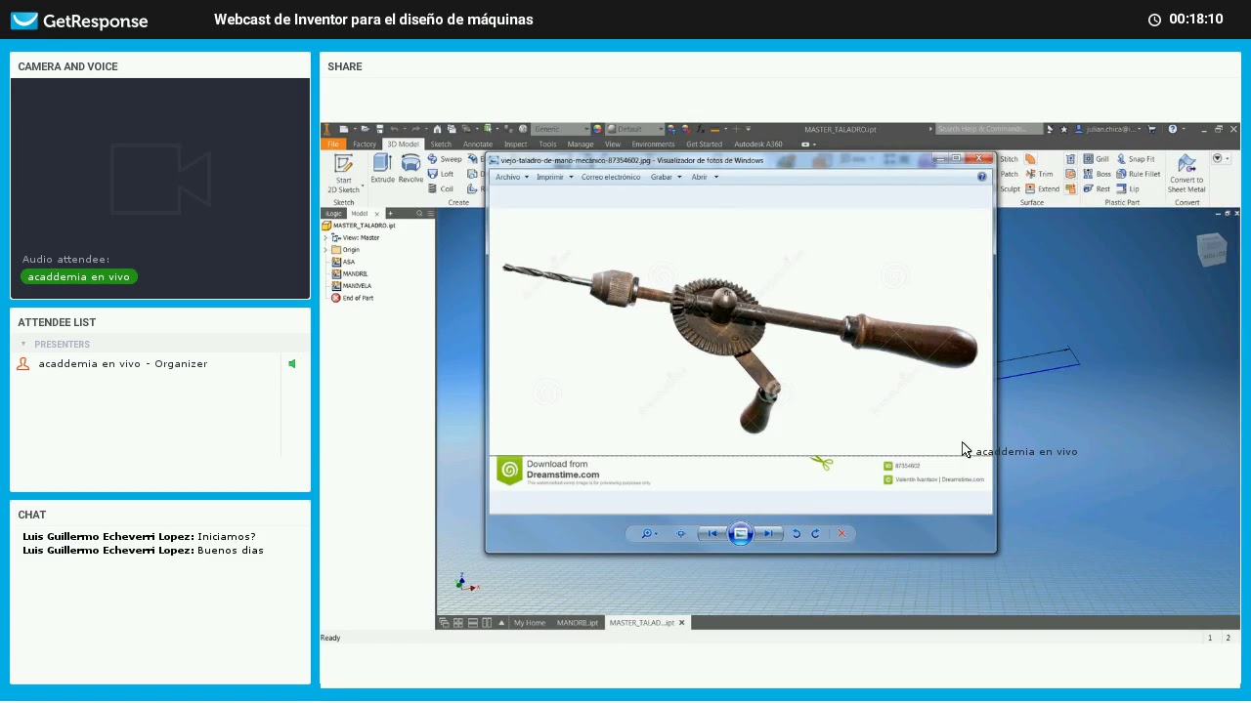Switch to the iLogic browser tab

pyautogui.click(x=334, y=214)
